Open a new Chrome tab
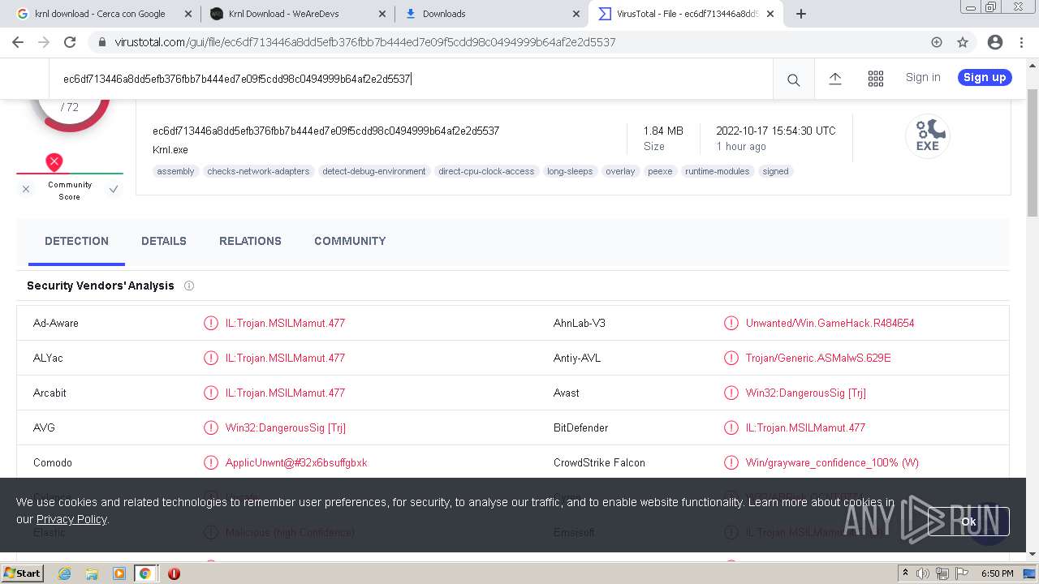 [801, 14]
